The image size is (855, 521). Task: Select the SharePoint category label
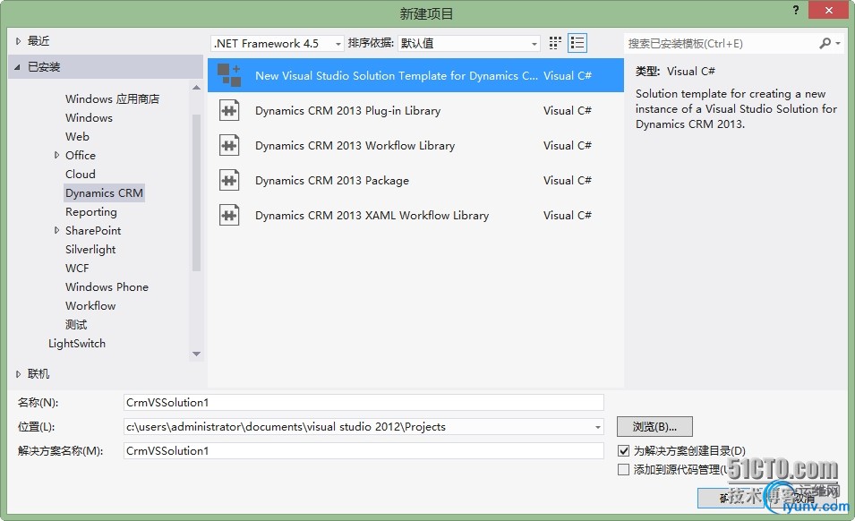[x=93, y=231]
